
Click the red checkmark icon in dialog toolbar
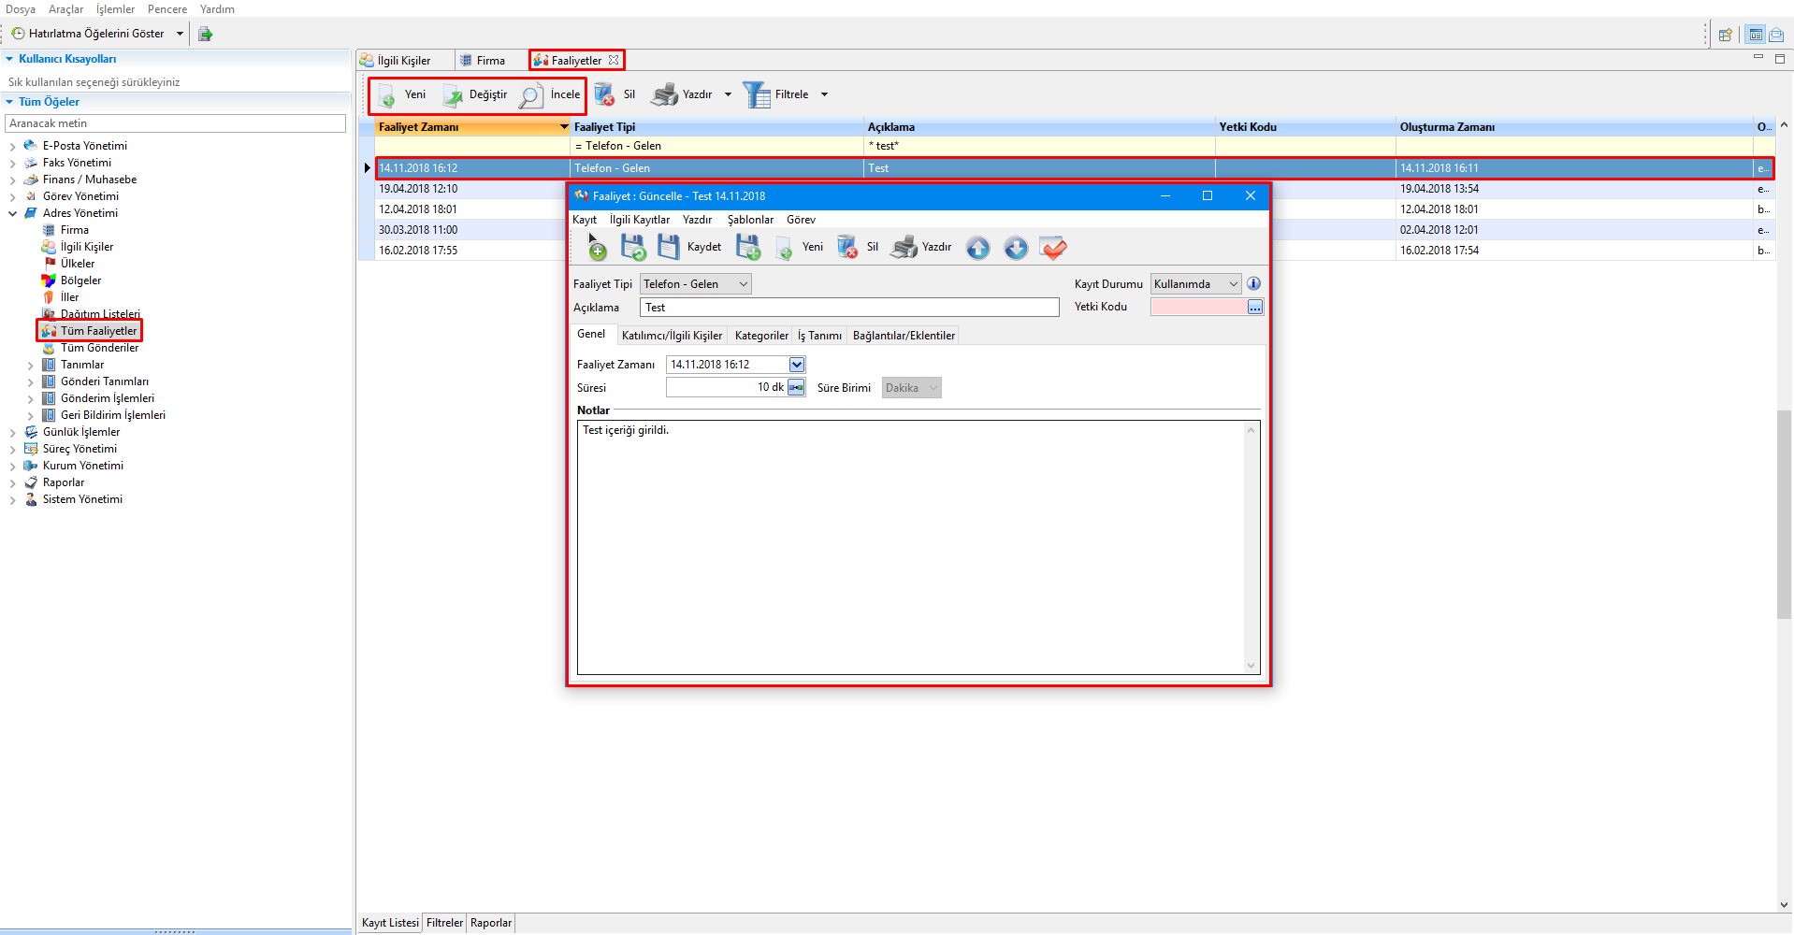(x=1053, y=248)
